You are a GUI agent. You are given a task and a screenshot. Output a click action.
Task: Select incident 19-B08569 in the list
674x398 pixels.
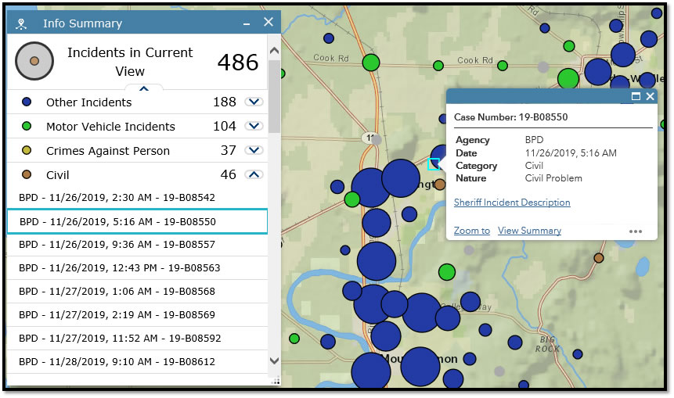(137, 314)
